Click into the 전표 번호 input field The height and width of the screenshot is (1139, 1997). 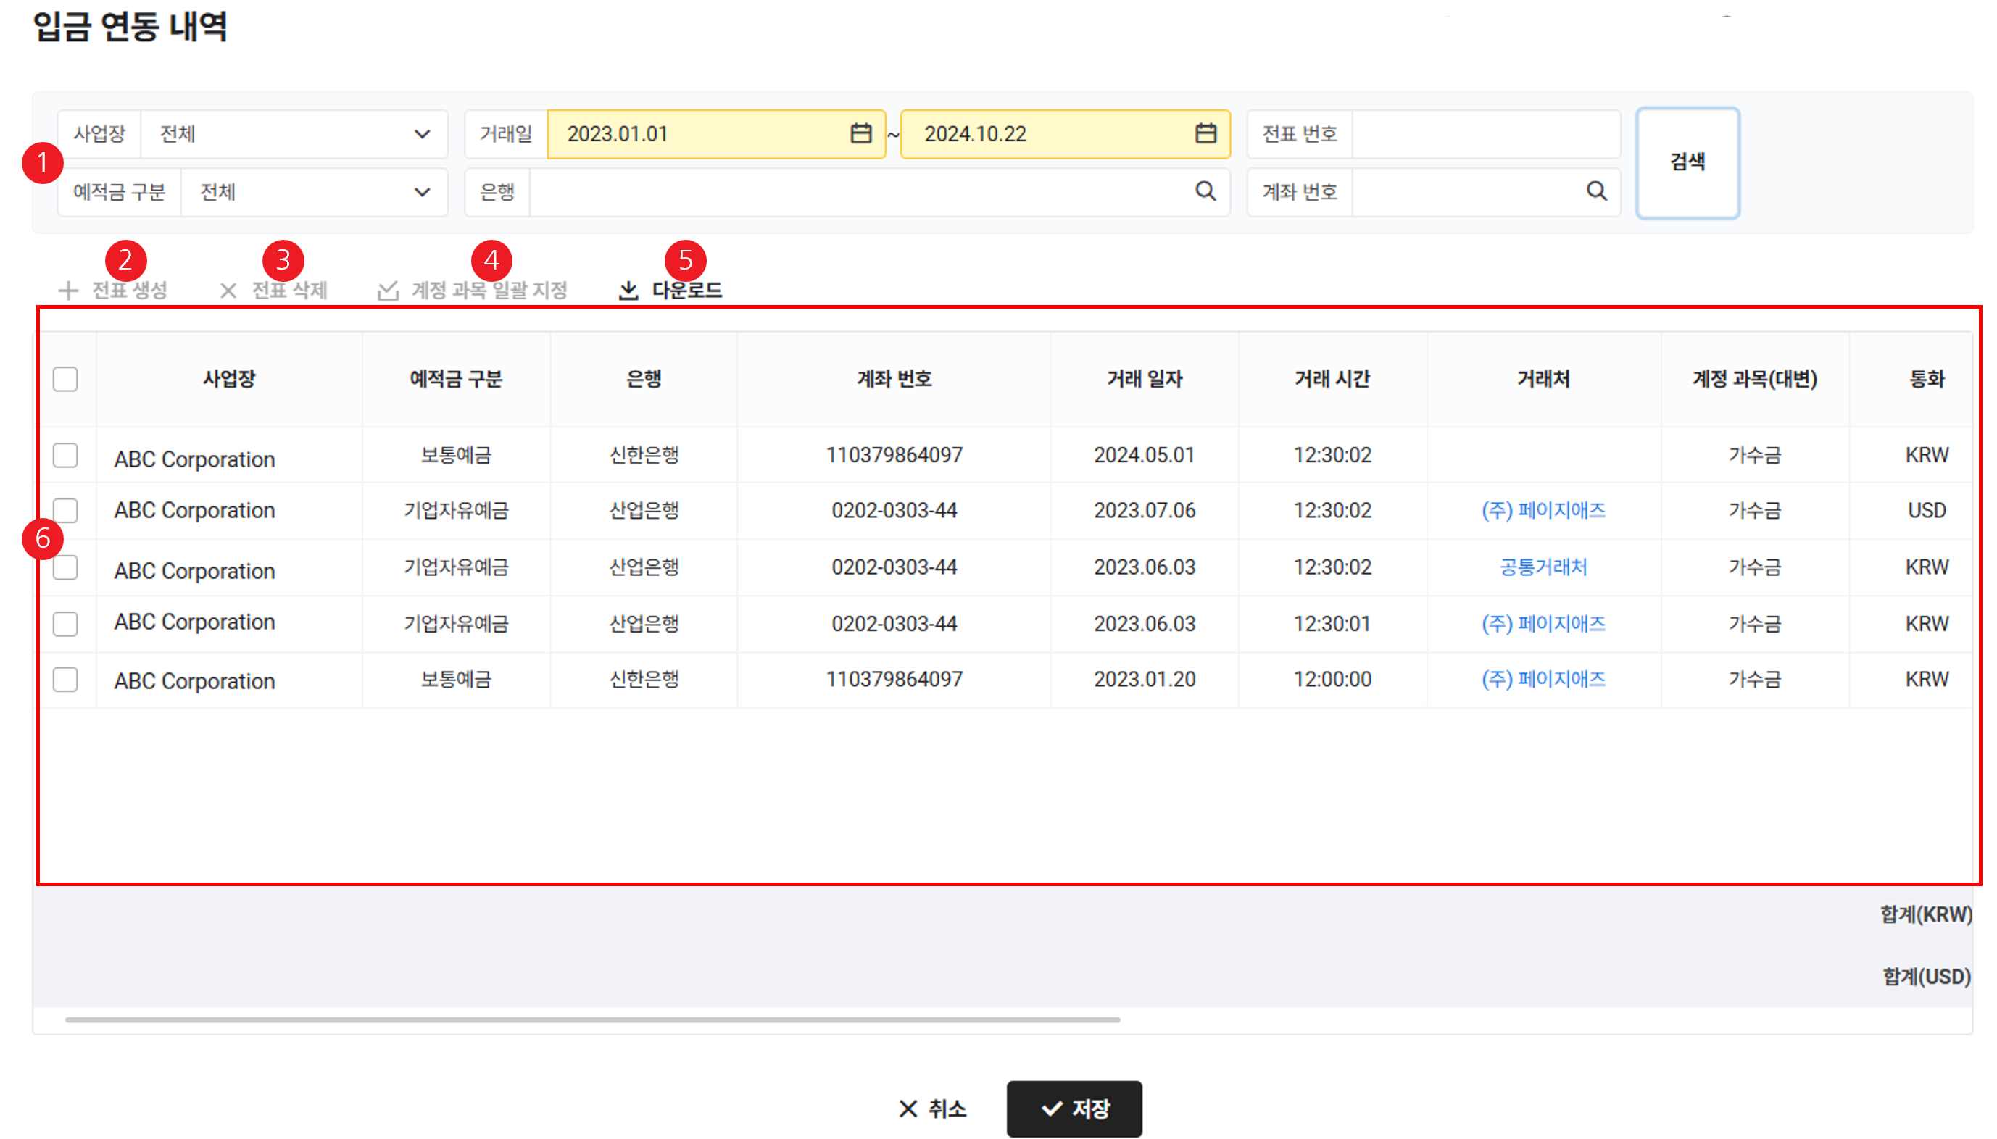(x=1485, y=134)
